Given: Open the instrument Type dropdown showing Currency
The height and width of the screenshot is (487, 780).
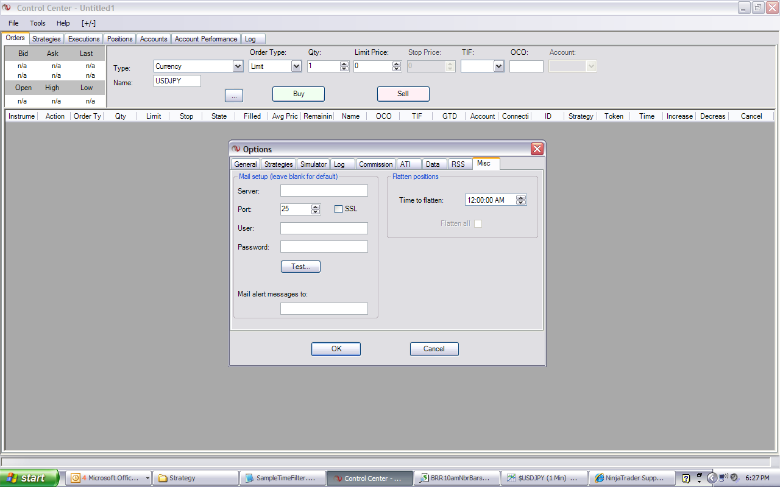Looking at the screenshot, I should click(238, 66).
